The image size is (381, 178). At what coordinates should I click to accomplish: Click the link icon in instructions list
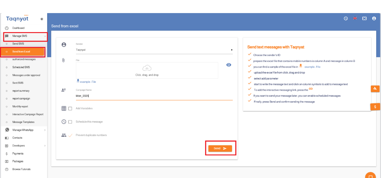311,89
